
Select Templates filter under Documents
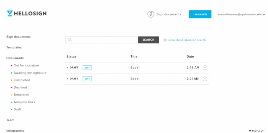pyautogui.click(x=21, y=95)
